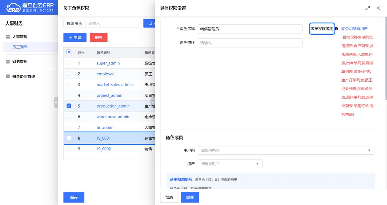Check the hr_admin row checkbox

tap(69, 127)
